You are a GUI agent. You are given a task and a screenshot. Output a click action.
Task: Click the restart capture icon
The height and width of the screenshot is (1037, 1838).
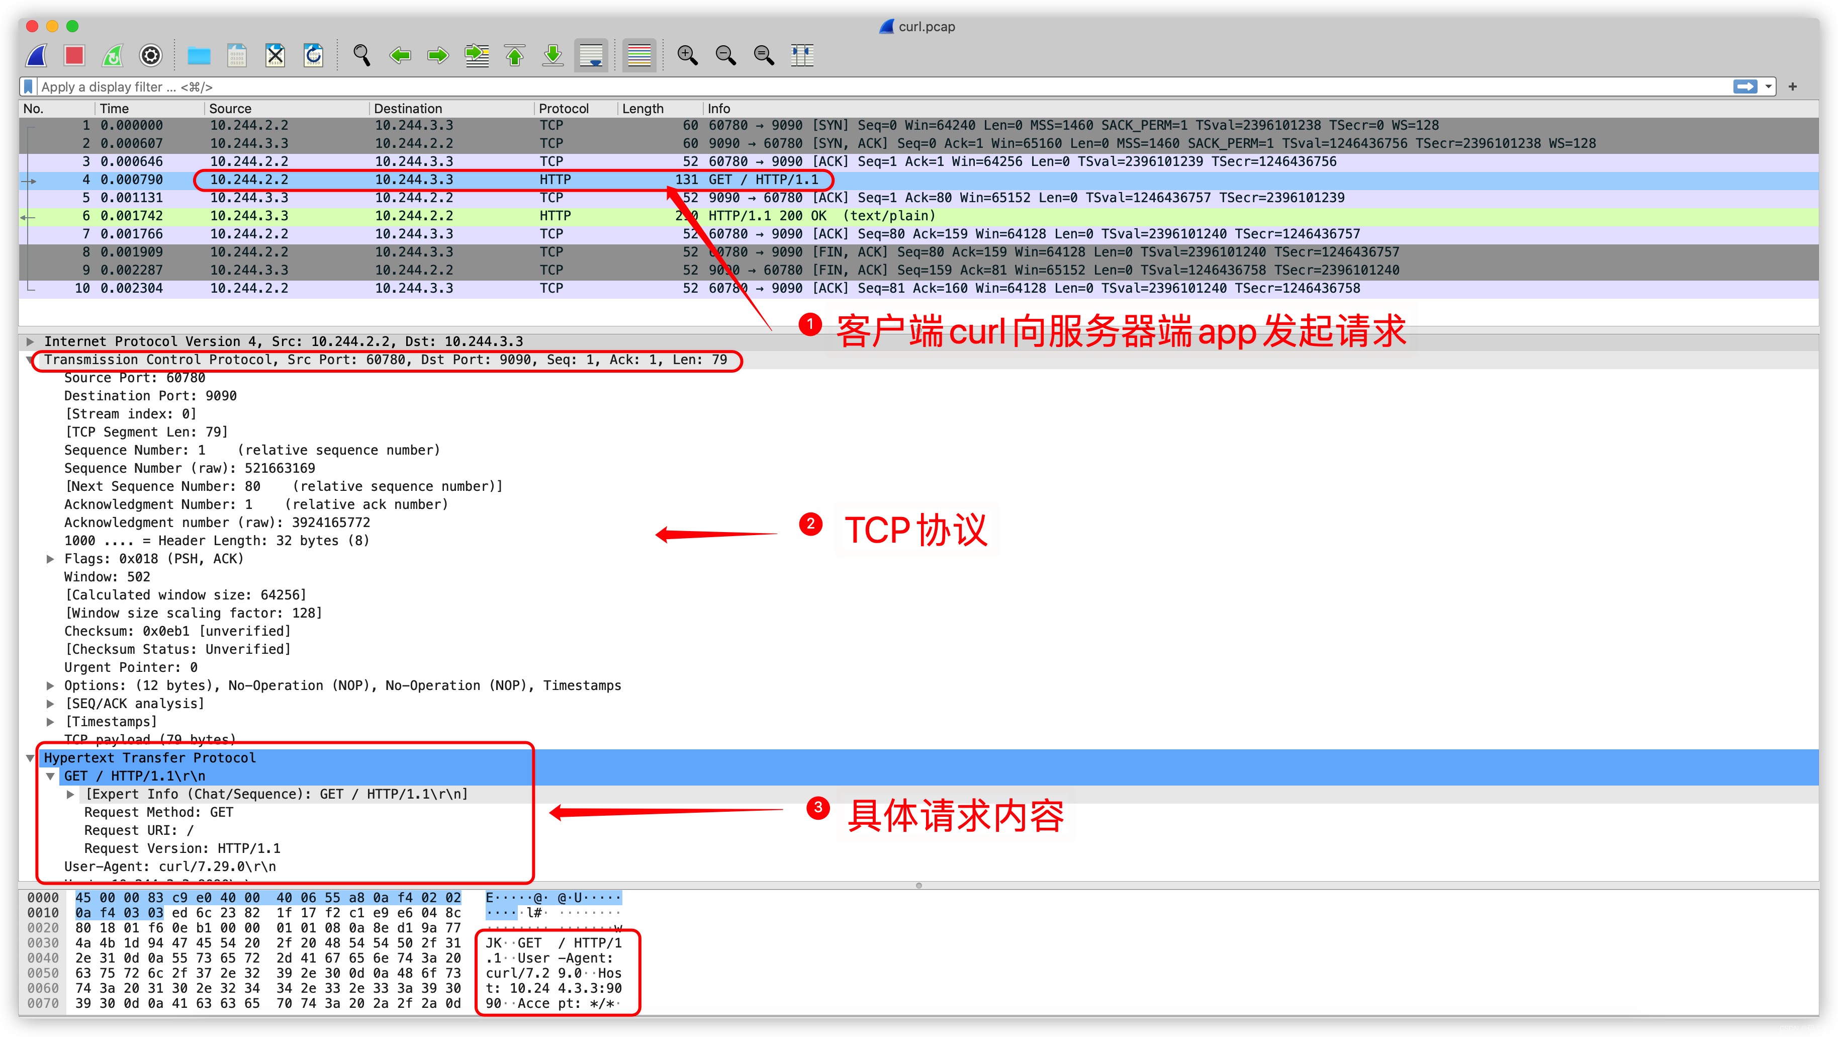113,55
